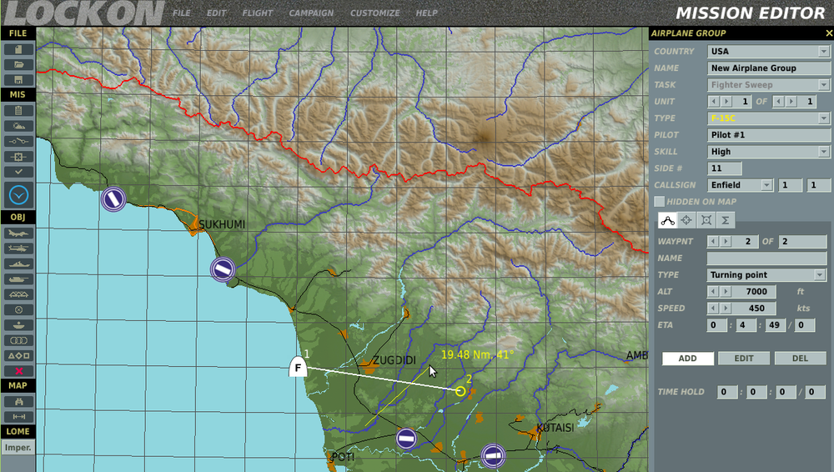Select waypoint 2 yellow circle on map
This screenshot has width=834, height=472.
[460, 392]
